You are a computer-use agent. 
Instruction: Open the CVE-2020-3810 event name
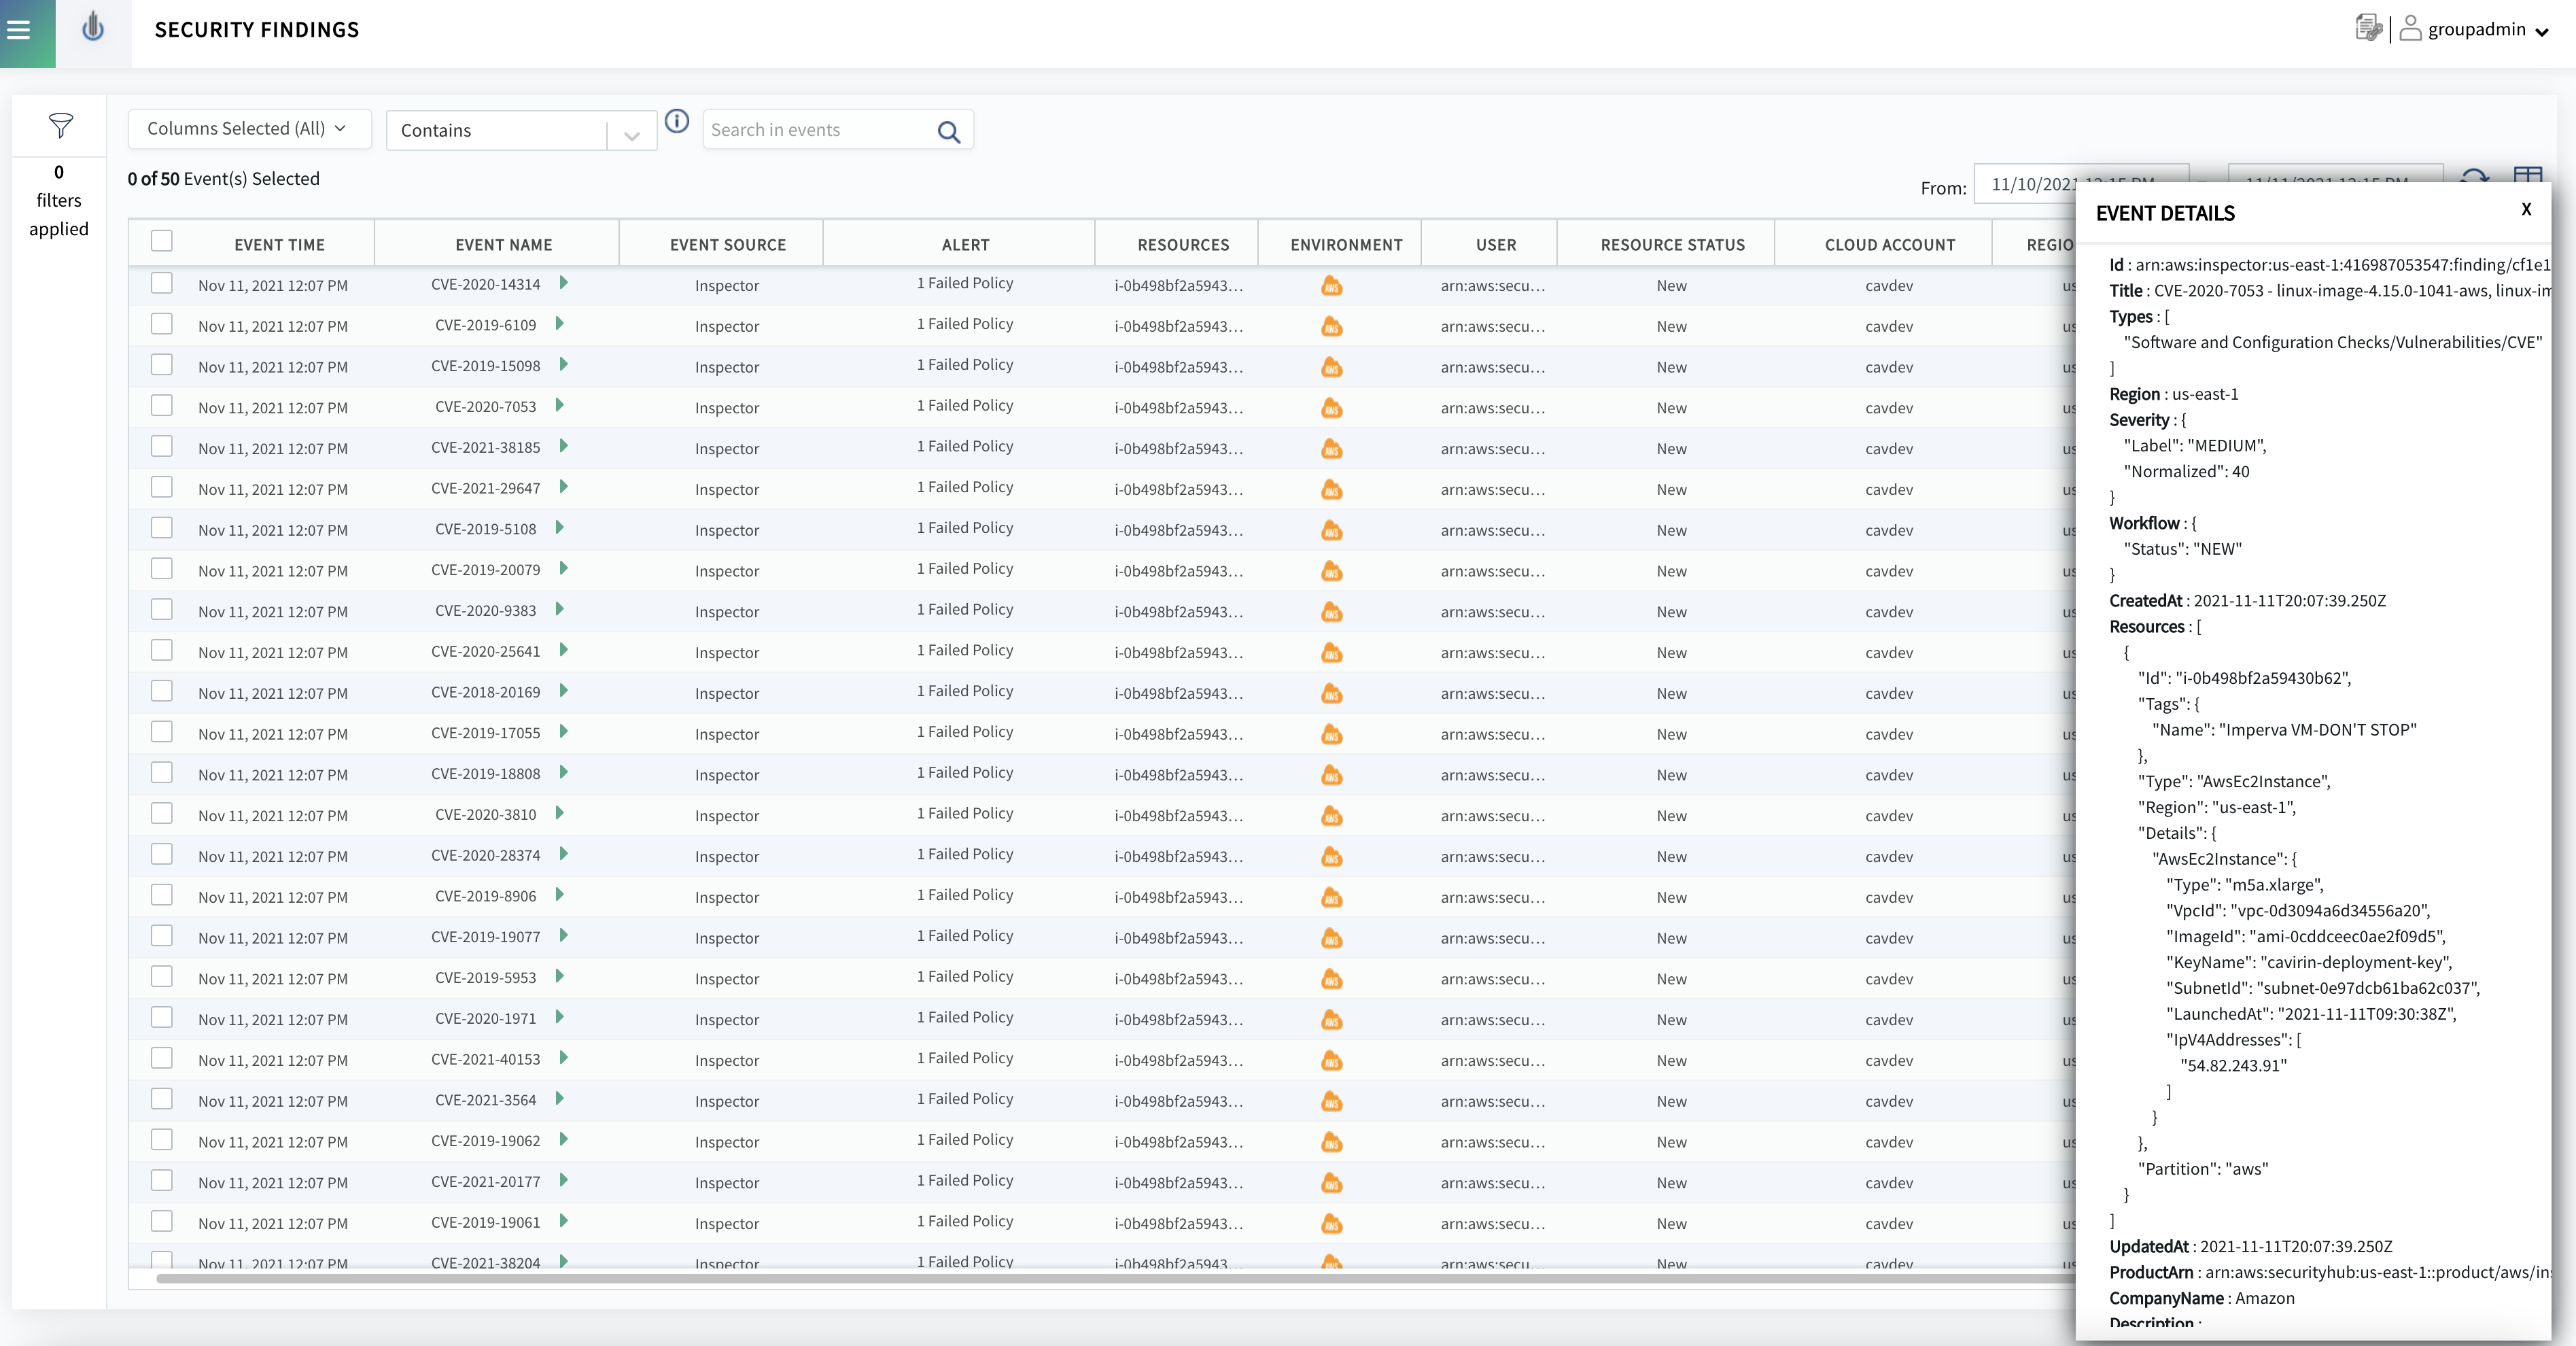485,815
